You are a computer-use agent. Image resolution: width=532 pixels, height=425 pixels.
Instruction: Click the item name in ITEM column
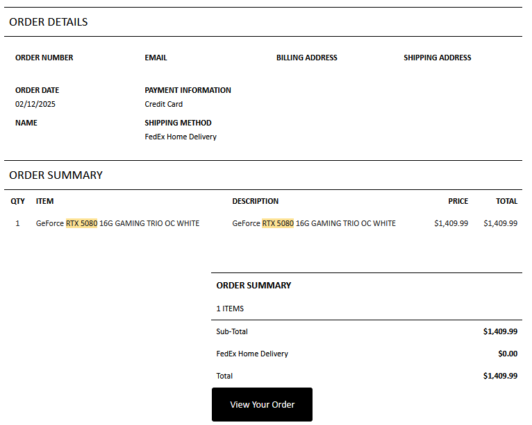coord(118,223)
